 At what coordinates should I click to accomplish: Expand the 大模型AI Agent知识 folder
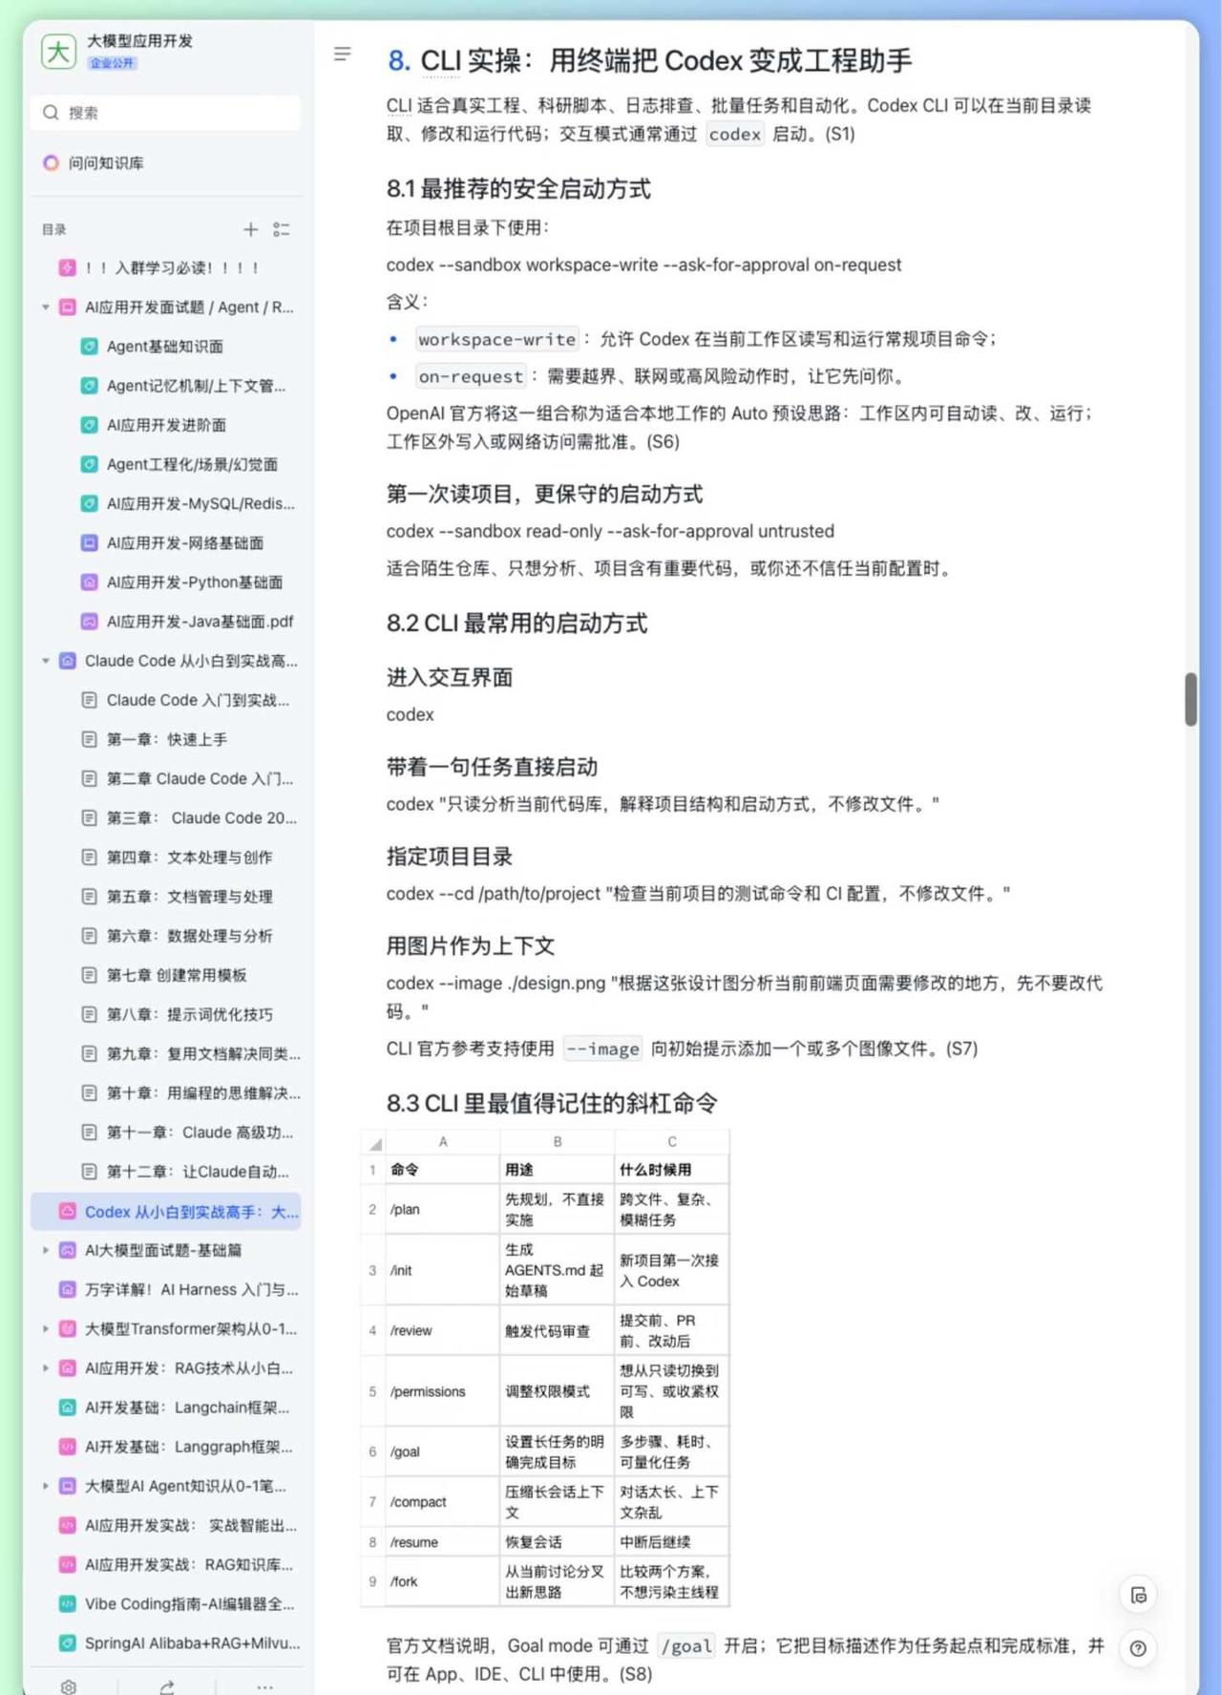click(45, 1486)
